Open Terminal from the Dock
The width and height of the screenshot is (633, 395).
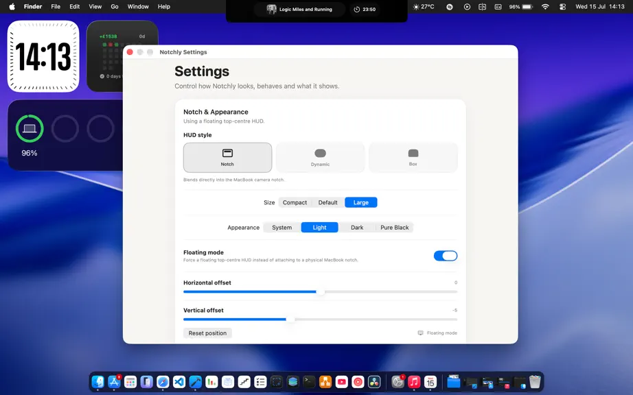coord(309,381)
